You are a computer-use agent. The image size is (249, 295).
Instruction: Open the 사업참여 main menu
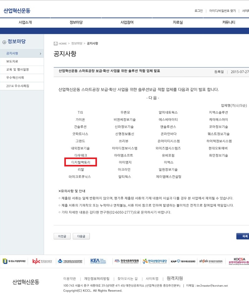coord(127,23)
